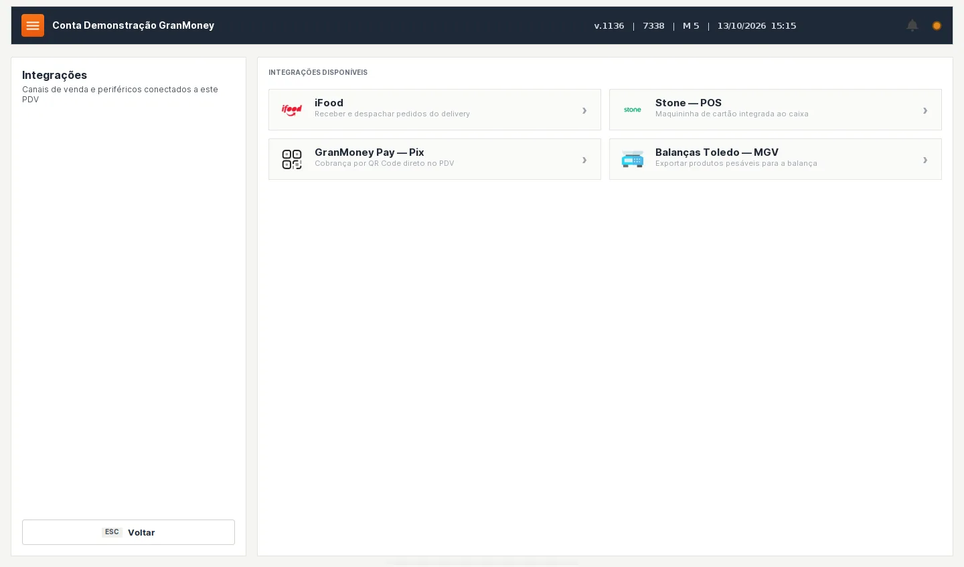This screenshot has width=964, height=567.
Task: Click the 'Integrações' heading
Action: (54, 75)
